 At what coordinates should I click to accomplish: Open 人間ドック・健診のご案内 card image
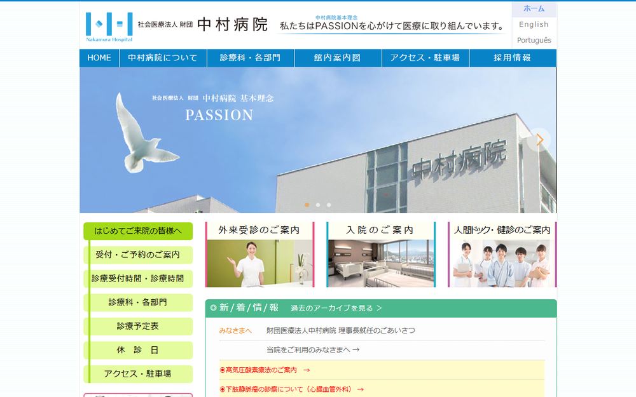pos(502,255)
